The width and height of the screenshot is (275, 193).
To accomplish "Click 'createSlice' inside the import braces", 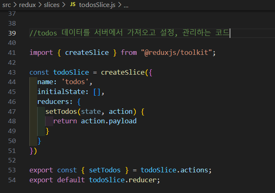I will tap(87, 52).
